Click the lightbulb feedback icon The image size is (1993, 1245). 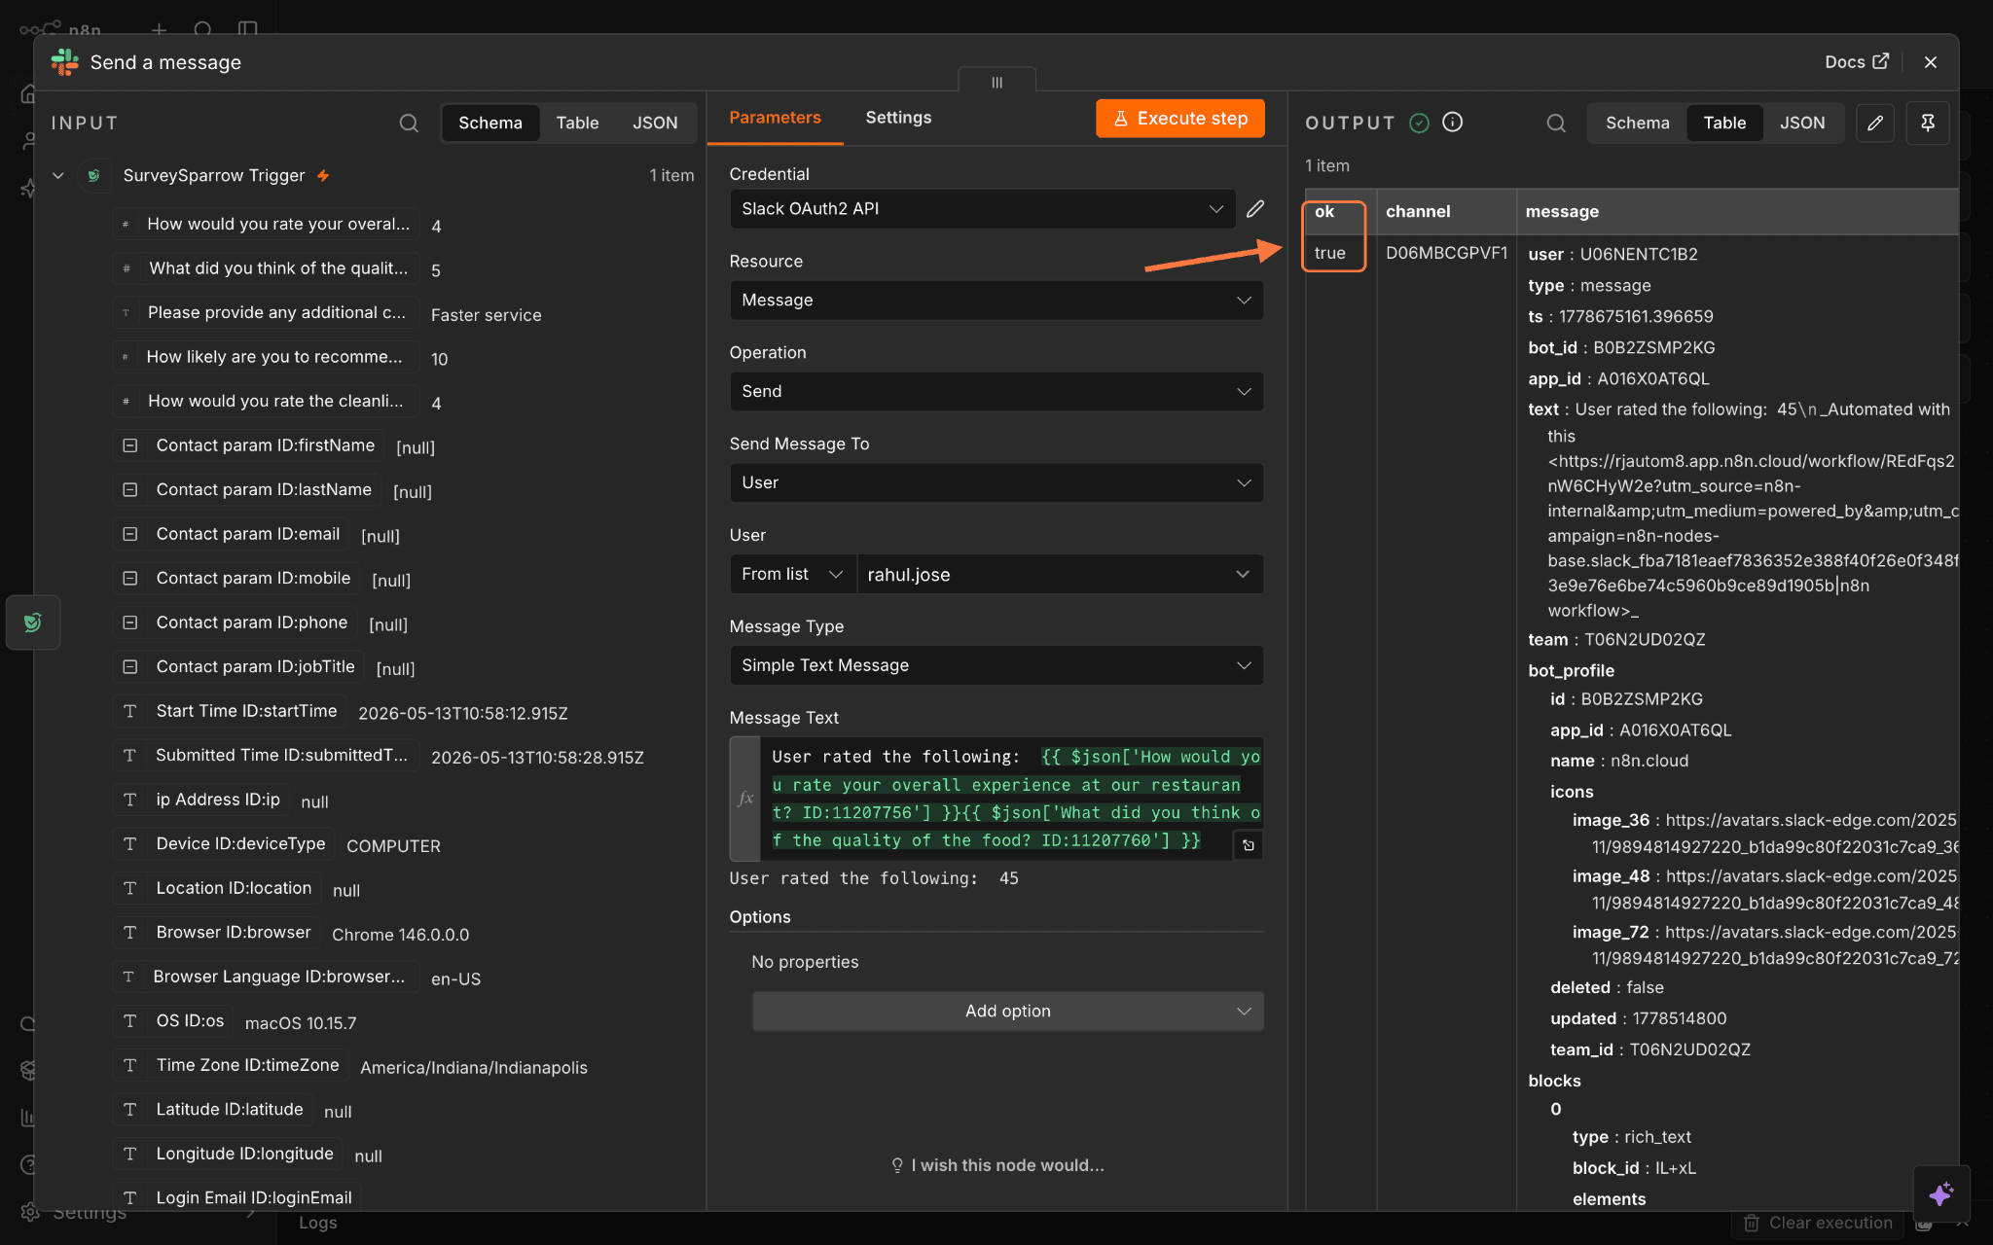coord(897,1165)
